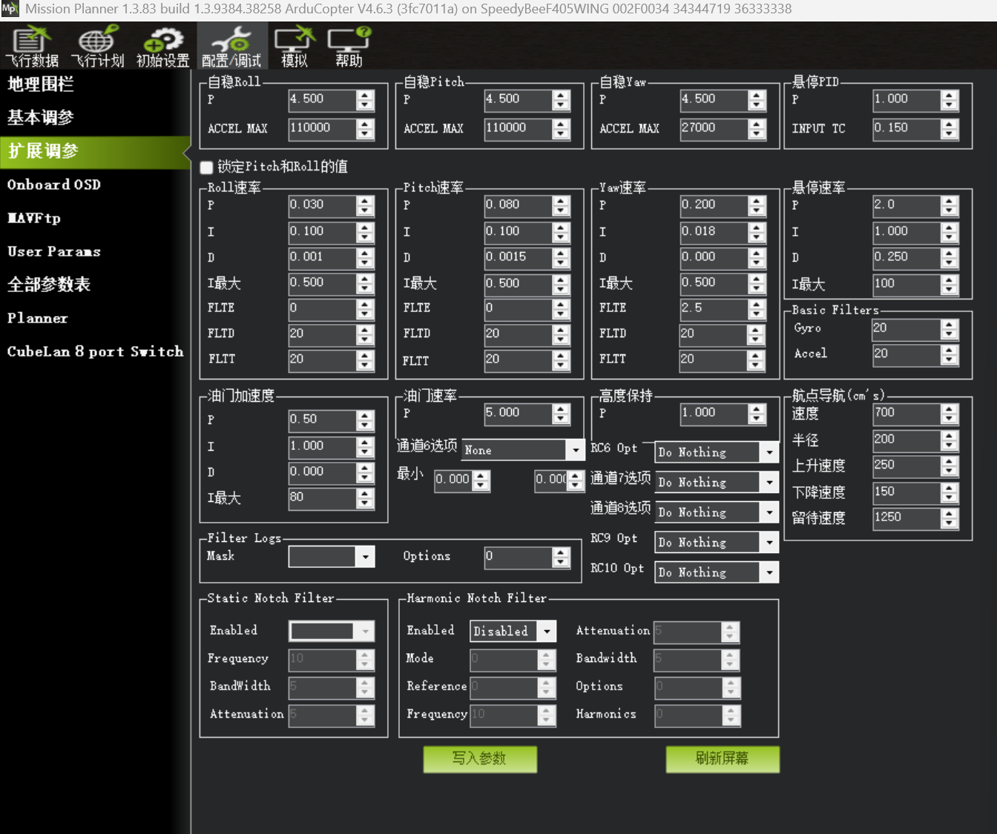Open the Filter Logs Mask dropdown
Viewport: 997px width, 834px height.
365,557
